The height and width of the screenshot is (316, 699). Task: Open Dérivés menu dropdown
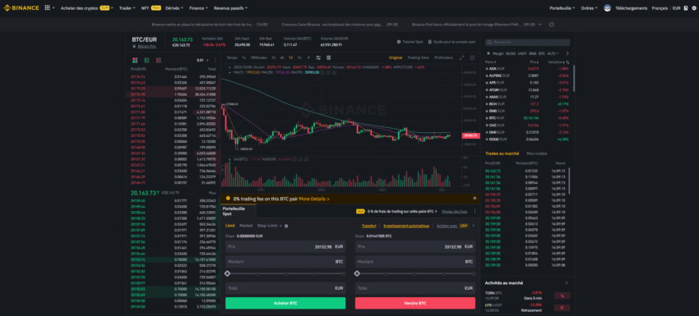tap(174, 8)
